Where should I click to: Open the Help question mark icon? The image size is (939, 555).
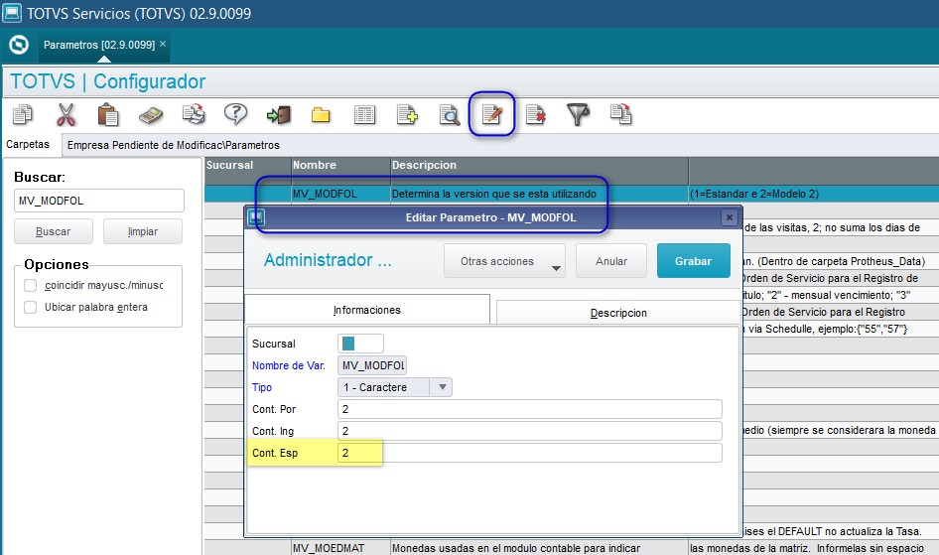click(236, 114)
